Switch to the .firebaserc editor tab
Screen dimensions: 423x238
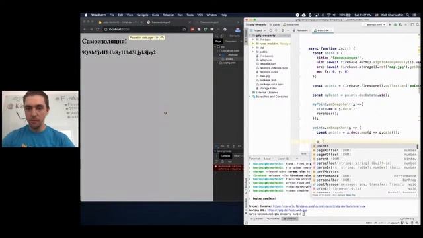(x=301, y=30)
